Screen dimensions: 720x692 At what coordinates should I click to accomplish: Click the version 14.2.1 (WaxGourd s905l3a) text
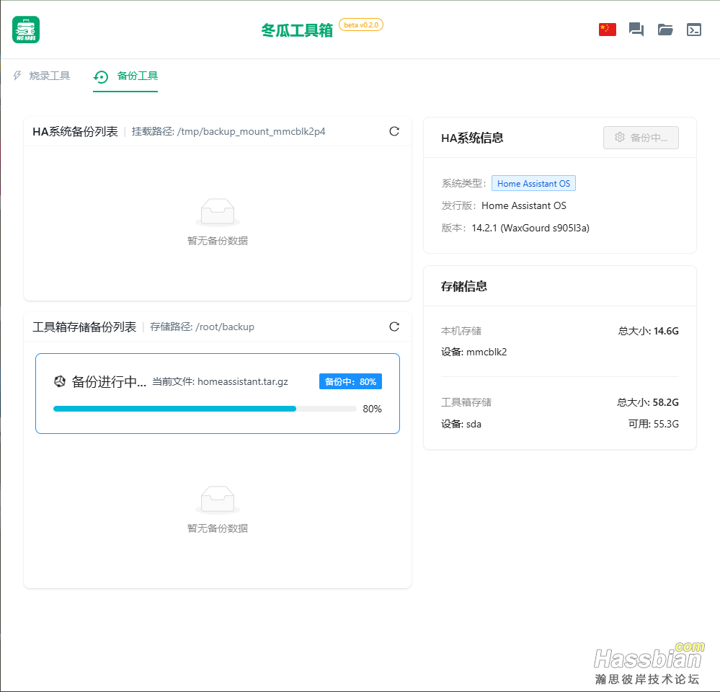[x=530, y=228]
